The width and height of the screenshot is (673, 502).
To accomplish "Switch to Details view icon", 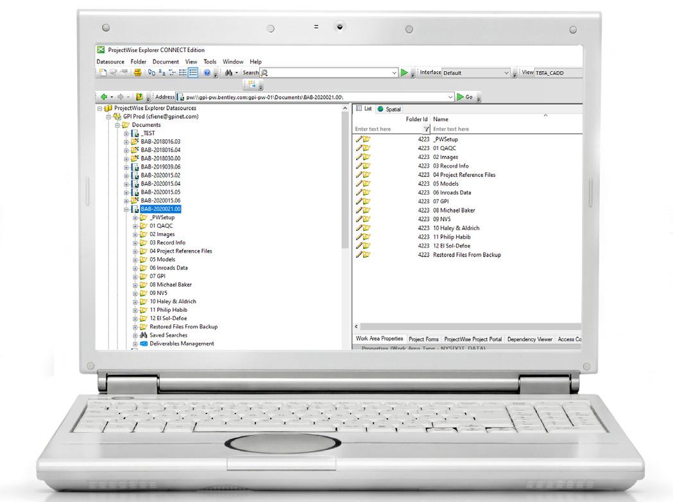I will tap(193, 72).
